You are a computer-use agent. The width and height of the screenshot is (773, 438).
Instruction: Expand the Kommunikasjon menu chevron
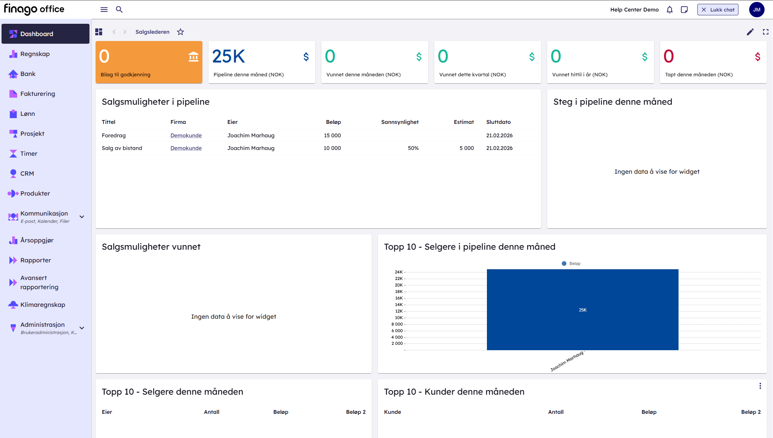82,217
